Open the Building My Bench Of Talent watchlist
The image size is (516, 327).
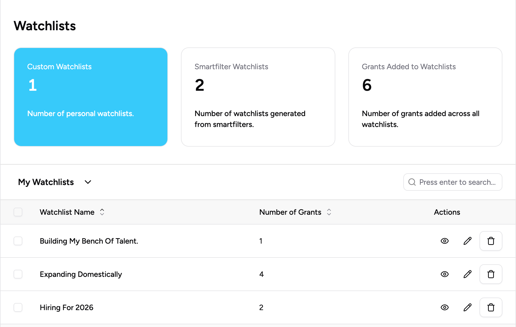[x=89, y=241]
